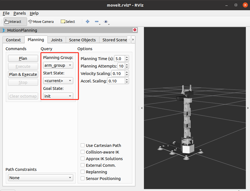Open dropdown arrow beside the eye icon
The width and height of the screenshot is (250, 191).
point(109,24)
